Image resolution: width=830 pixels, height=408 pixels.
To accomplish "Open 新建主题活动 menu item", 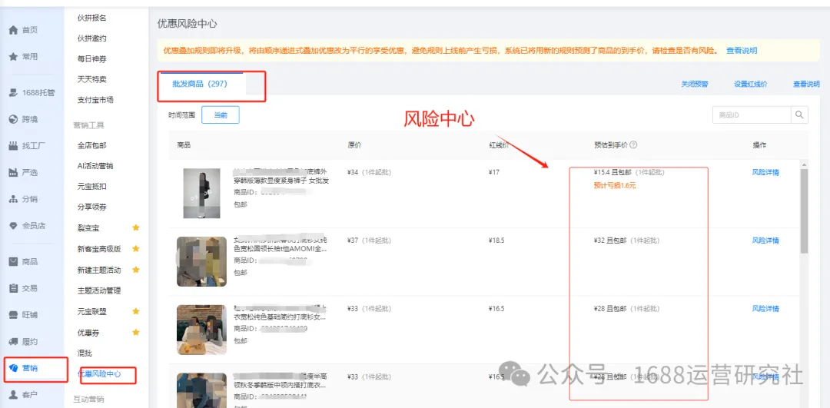I will click(x=99, y=270).
